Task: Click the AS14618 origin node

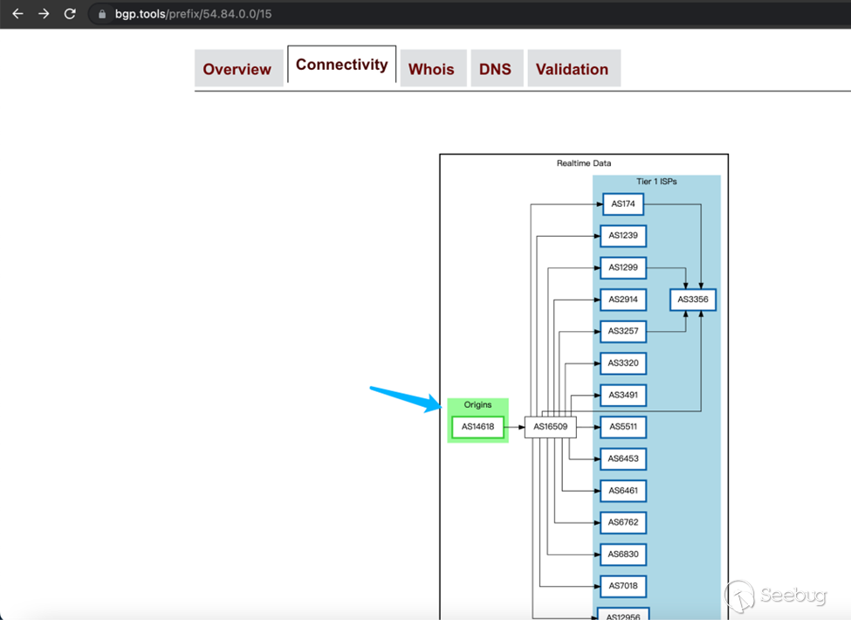Action: click(477, 427)
